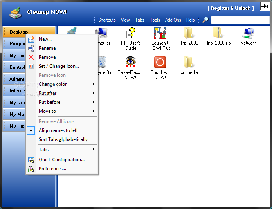This screenshot has width=272, height=209.
Task: Switch to the Administrative sidebar tab
Action: click(14, 79)
